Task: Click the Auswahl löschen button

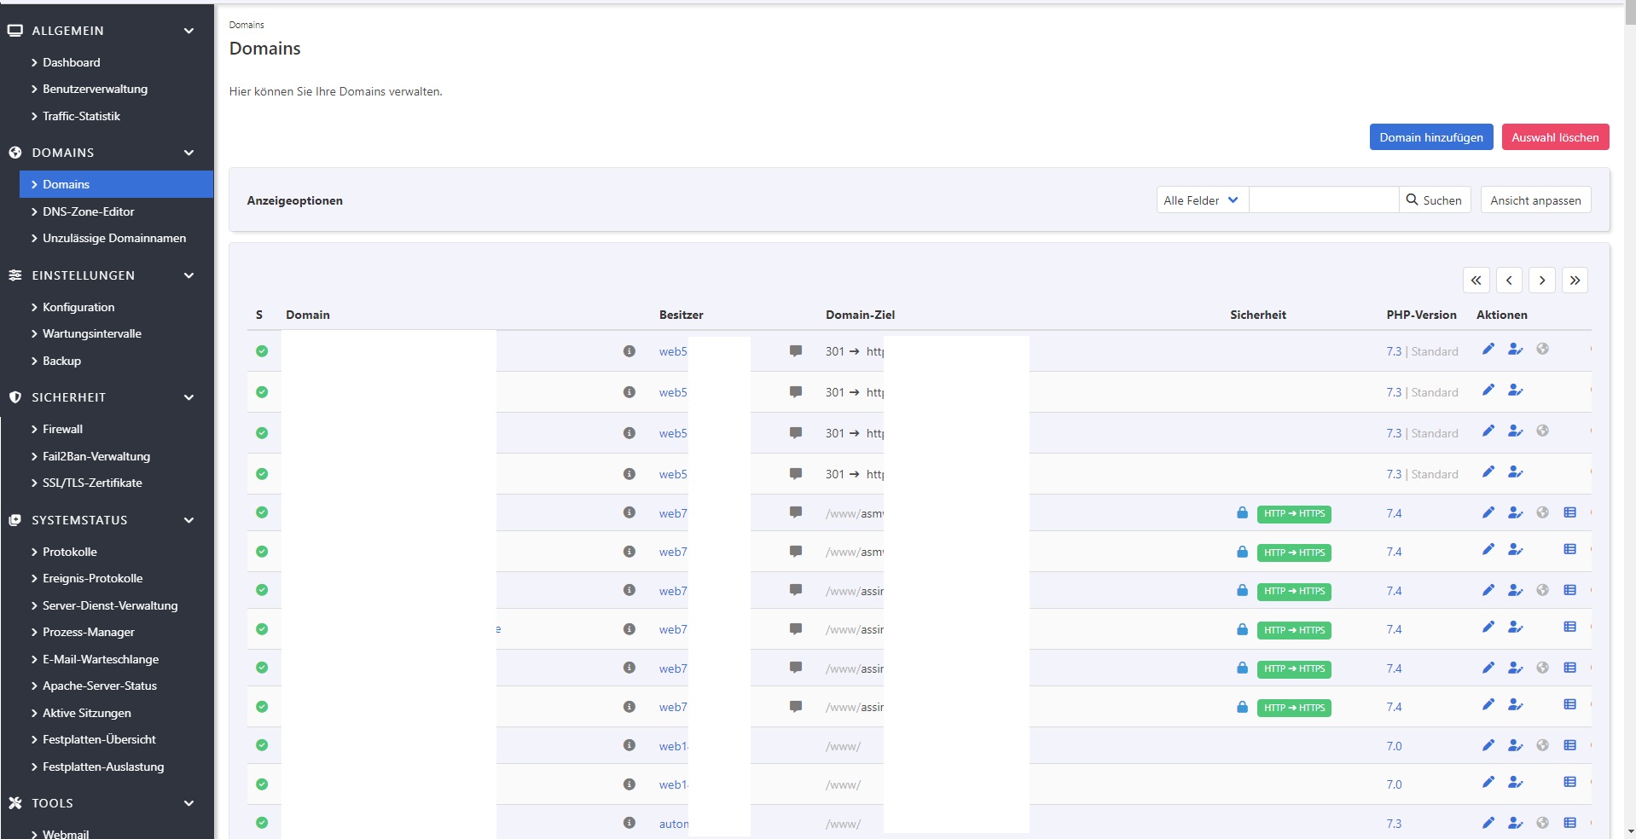Action: pos(1554,137)
